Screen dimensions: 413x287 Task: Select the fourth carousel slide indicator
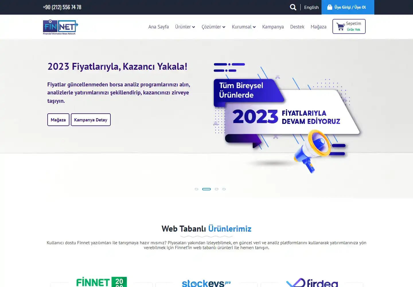click(x=224, y=189)
